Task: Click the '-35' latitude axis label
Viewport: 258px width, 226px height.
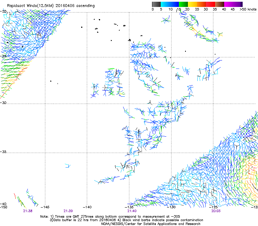Action: [3, 152]
